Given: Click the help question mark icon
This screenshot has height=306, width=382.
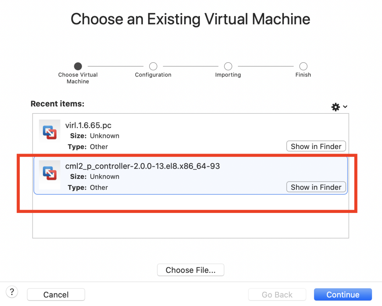Looking at the screenshot, I should 12,291.
